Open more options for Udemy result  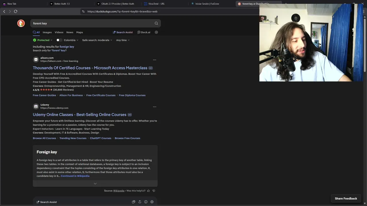pyautogui.click(x=155, y=107)
